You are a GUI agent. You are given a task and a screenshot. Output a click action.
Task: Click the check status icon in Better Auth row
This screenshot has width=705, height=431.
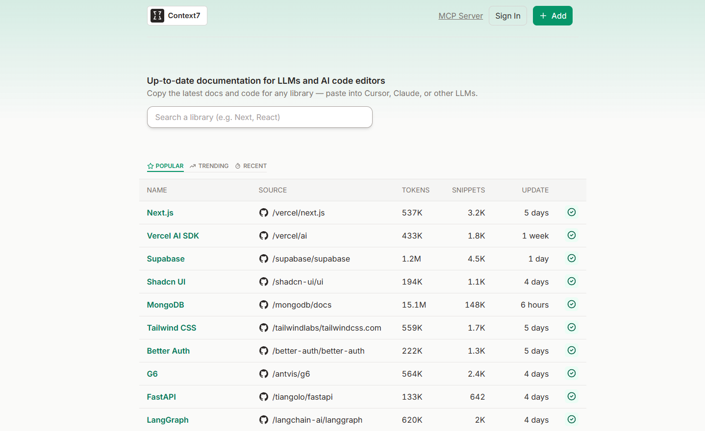(x=572, y=350)
